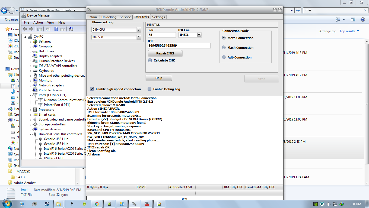Image resolution: width=369 pixels, height=208 pixels.
Task: Click Device Manager back arrow toolbar icon
Action: (x=25, y=29)
